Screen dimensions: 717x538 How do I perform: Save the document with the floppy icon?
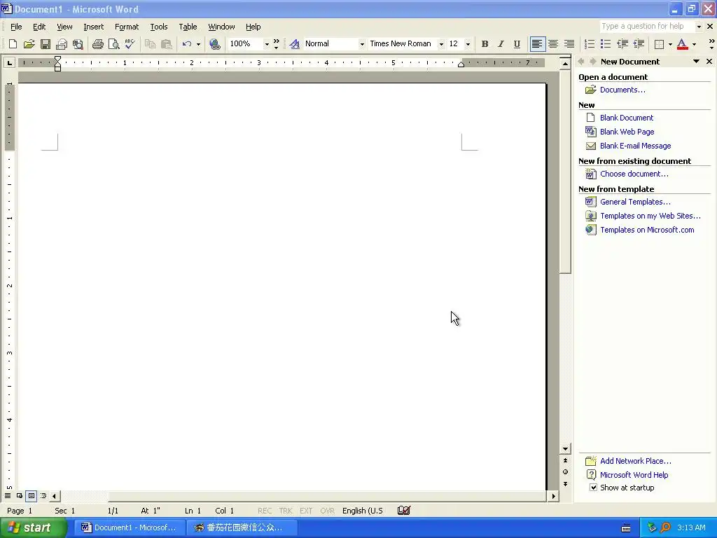(46, 44)
